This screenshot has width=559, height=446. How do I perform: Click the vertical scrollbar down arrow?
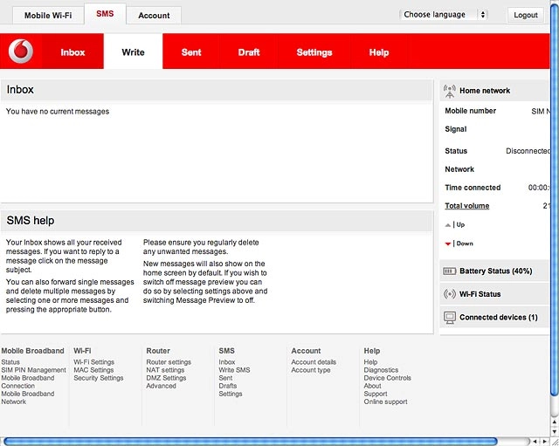[555, 431]
